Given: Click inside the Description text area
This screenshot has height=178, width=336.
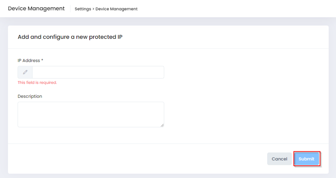Looking at the screenshot, I should 91,114.
